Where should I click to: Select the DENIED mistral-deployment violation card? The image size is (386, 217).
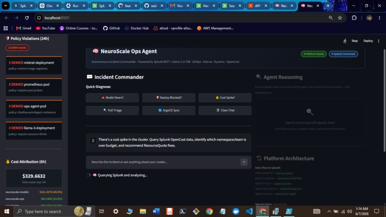pos(34,65)
